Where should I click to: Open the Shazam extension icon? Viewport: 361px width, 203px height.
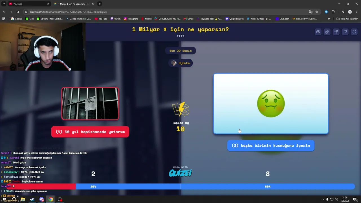[x=326, y=12]
